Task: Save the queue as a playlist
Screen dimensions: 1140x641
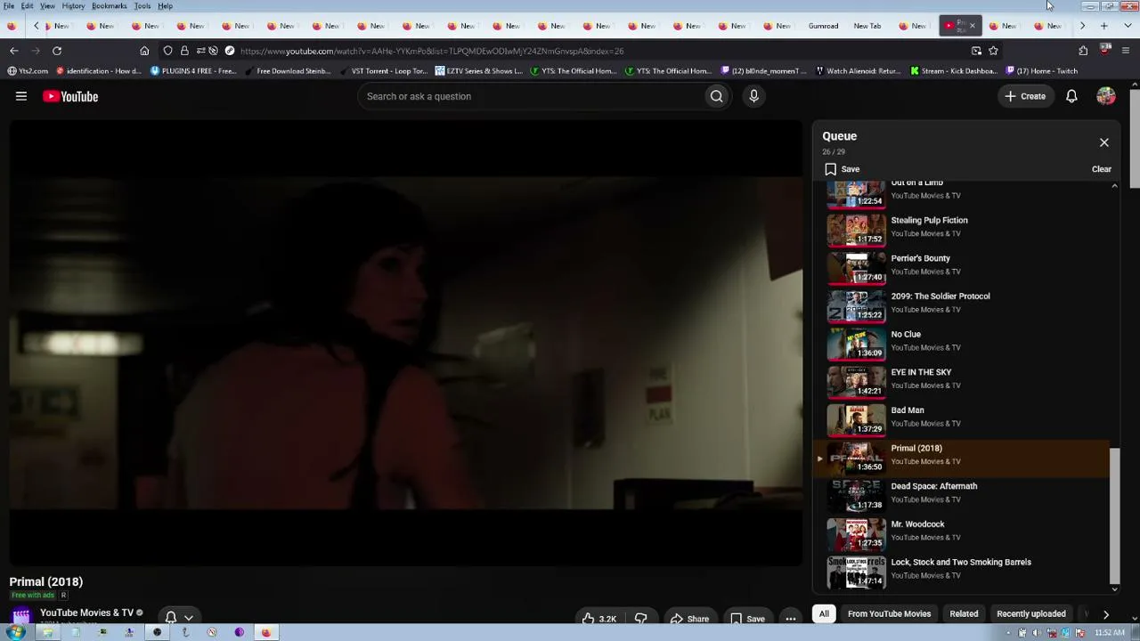Action: 842,169
